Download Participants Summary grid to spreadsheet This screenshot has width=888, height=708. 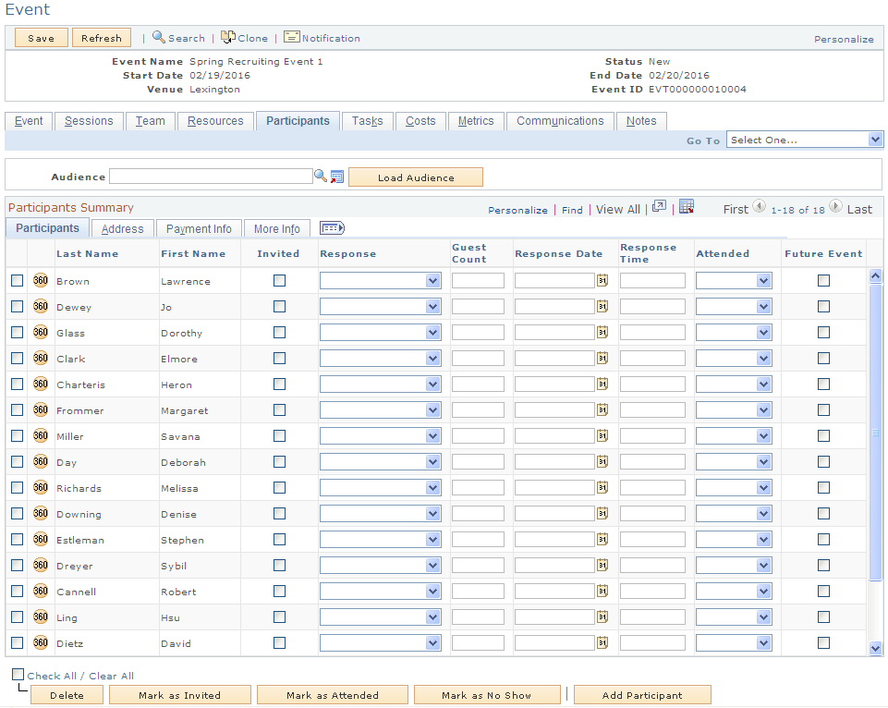pyautogui.click(x=687, y=207)
